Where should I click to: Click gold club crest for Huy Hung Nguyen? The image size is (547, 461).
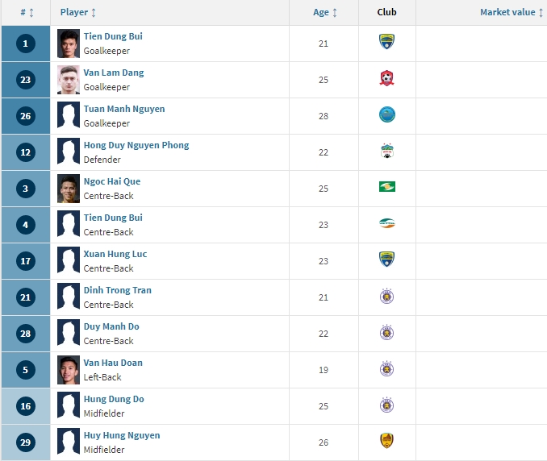[387, 441]
